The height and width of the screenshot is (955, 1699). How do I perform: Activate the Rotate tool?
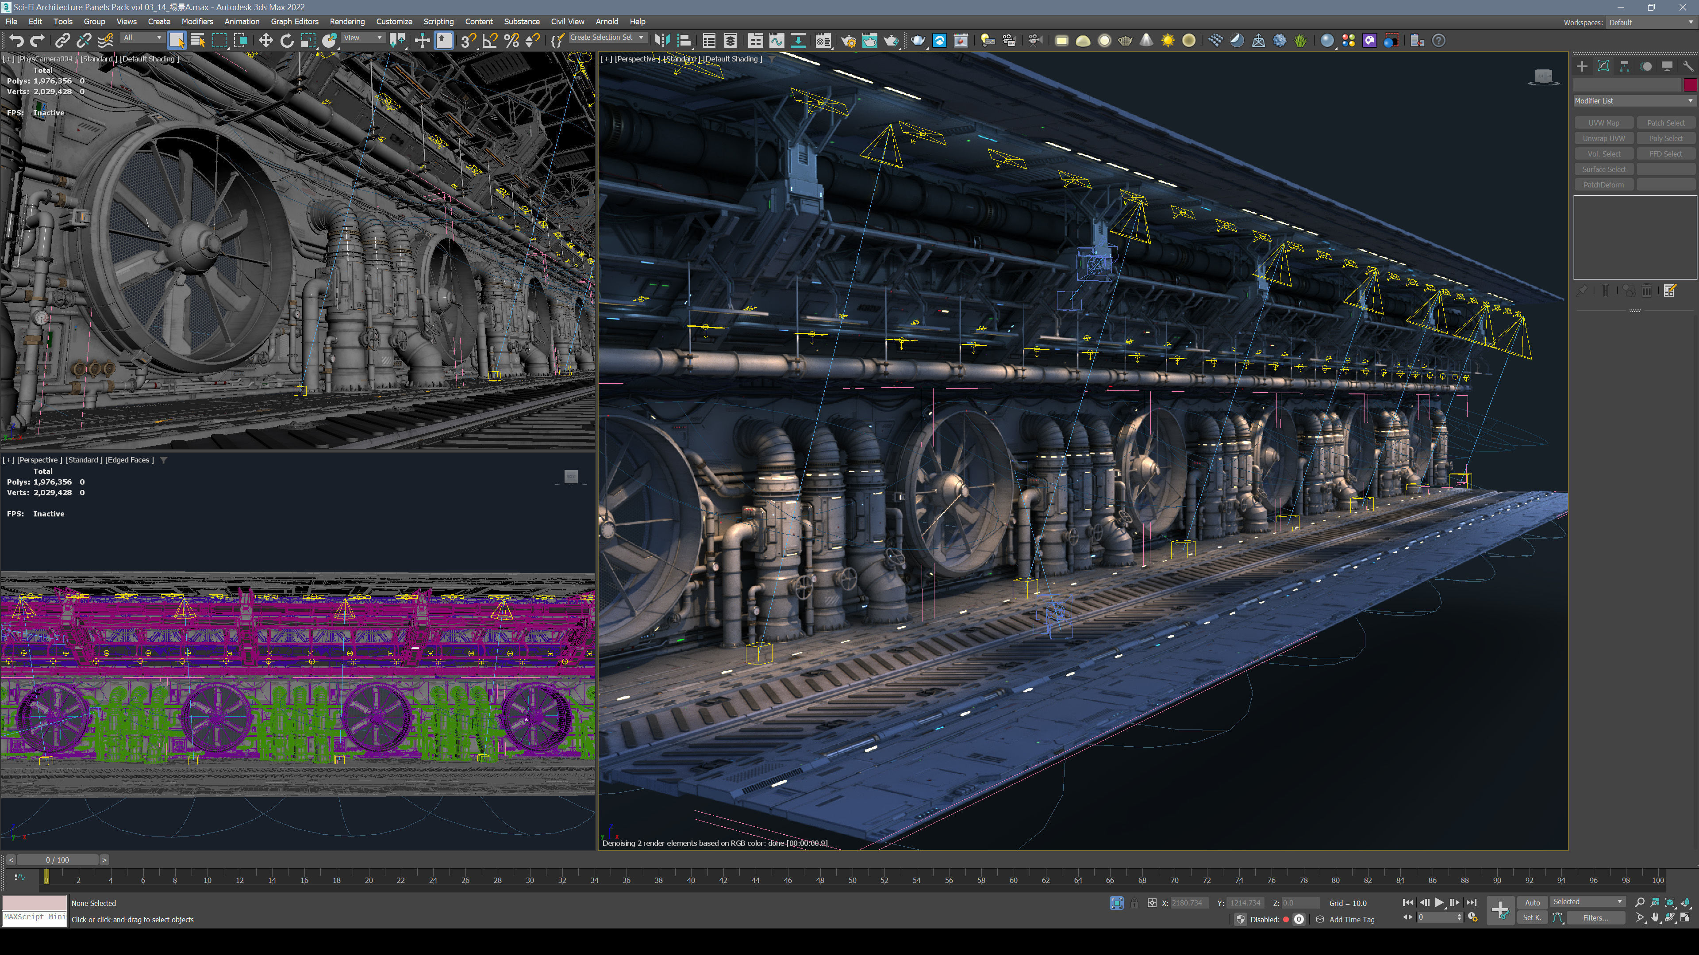(286, 41)
